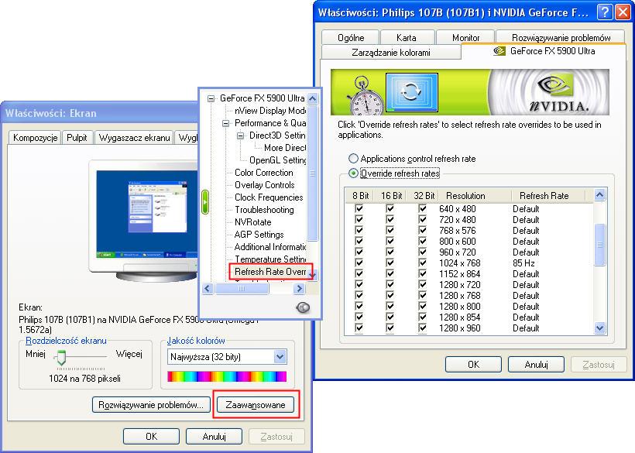
Task: Click the Rozwiązywanie problemów... button in Ekran window
Action: (151, 405)
